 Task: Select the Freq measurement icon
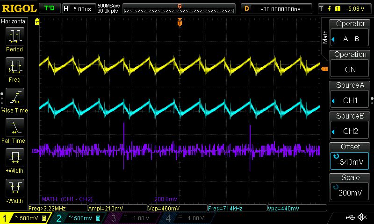(14, 66)
